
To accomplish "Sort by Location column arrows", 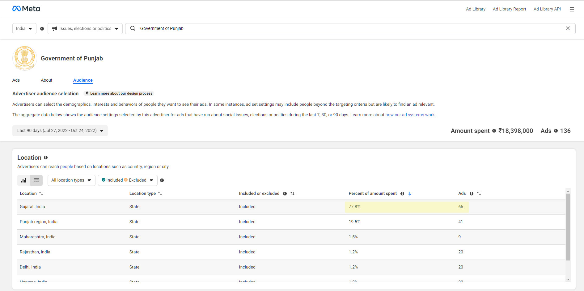I will click(41, 194).
